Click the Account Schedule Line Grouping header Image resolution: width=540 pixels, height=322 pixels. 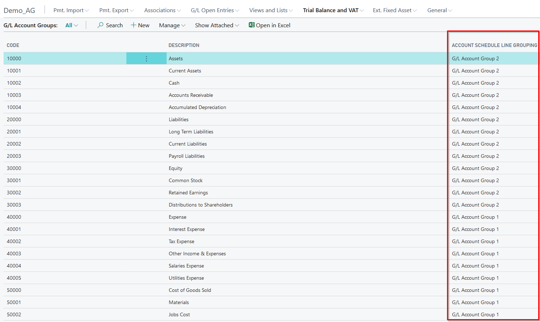(494, 46)
